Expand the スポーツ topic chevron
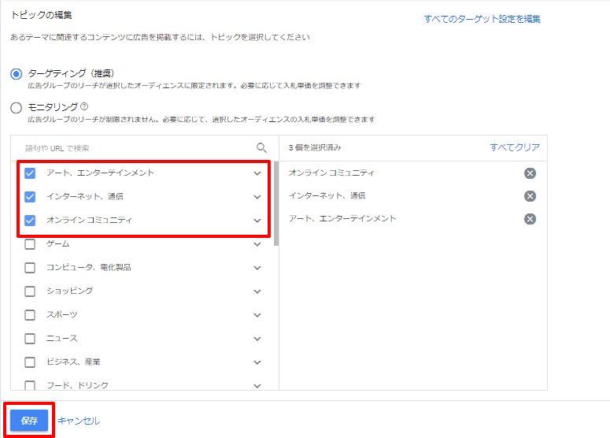The height and width of the screenshot is (438, 610). pyautogui.click(x=257, y=315)
